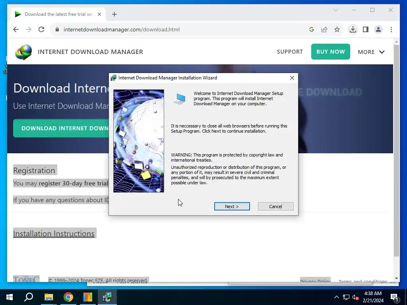
Task: Close the Installation Wizard dialog
Action: coord(292,78)
